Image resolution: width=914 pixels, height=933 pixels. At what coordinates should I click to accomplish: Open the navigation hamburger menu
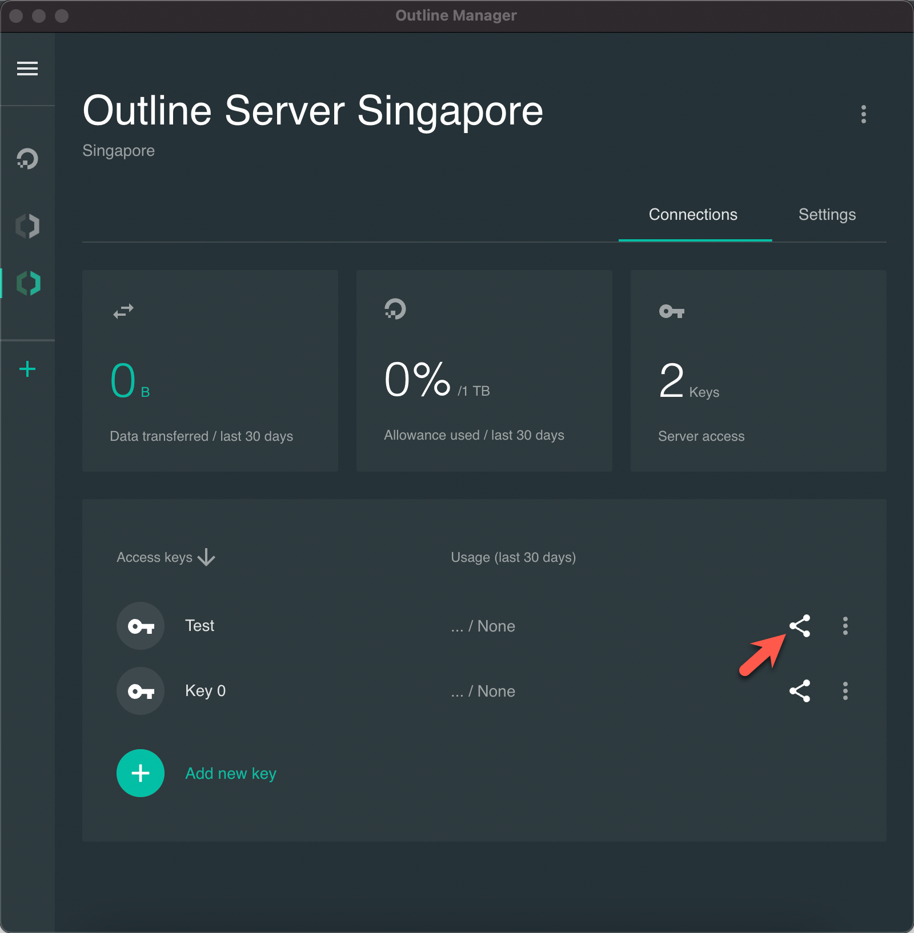pos(27,69)
